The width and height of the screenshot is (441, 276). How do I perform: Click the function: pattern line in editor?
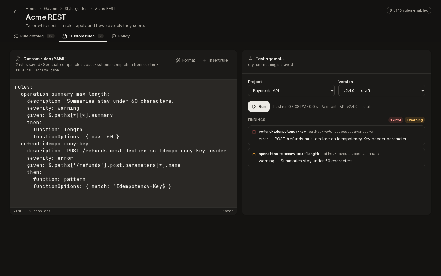(x=59, y=179)
